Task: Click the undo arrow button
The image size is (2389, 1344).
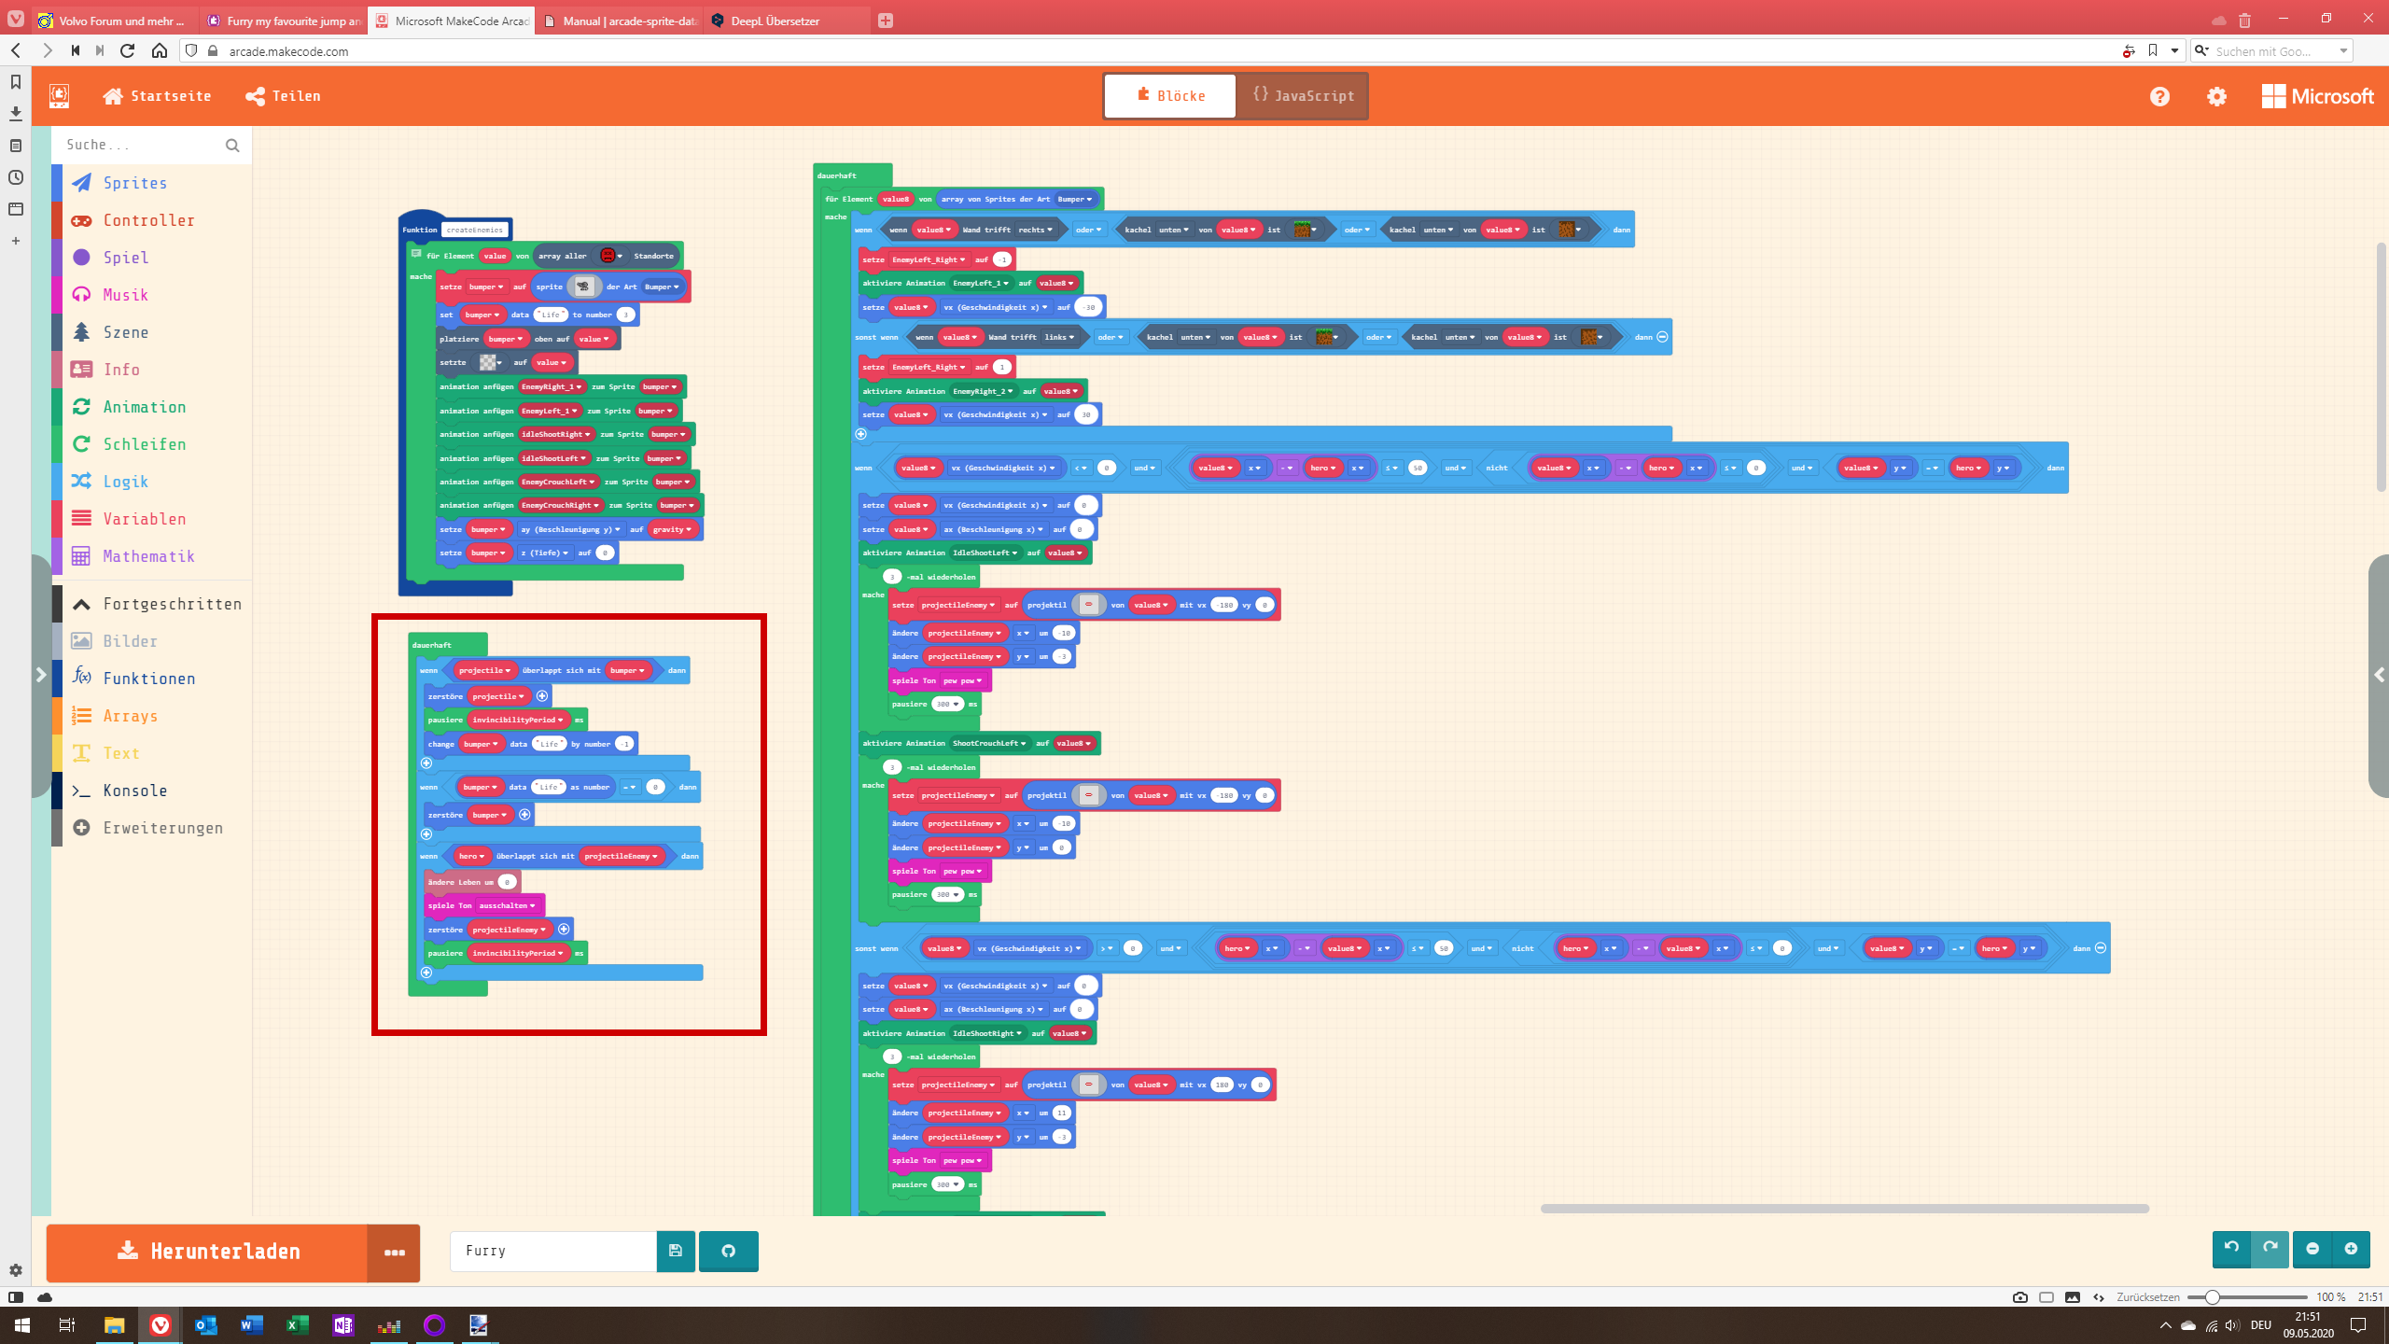Action: [2231, 1248]
